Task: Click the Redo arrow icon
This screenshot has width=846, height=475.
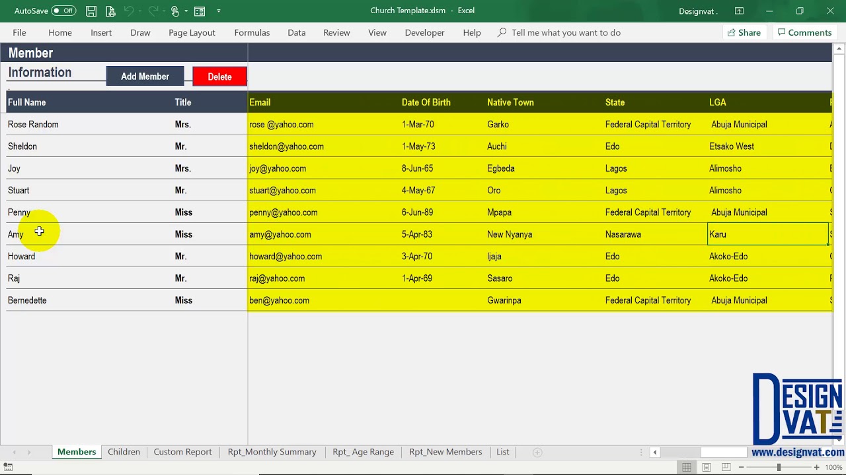Action: pyautogui.click(x=153, y=11)
